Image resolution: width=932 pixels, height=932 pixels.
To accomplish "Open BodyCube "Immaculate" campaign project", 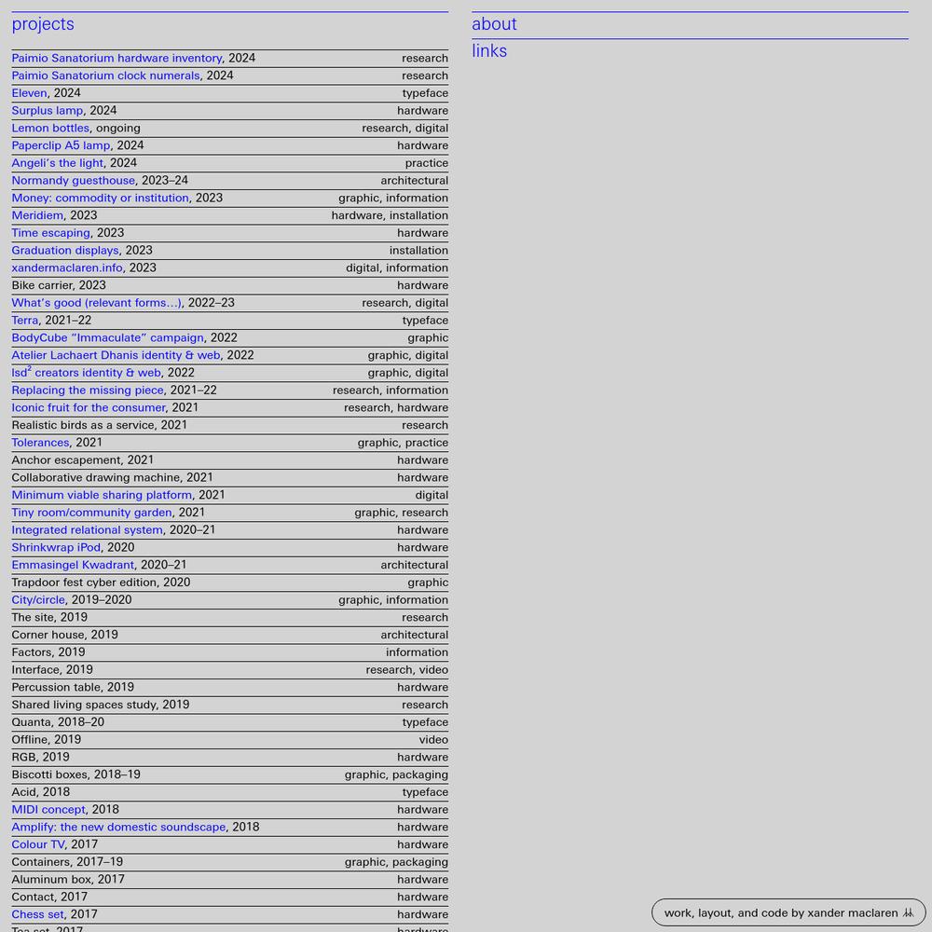I will pos(107,337).
